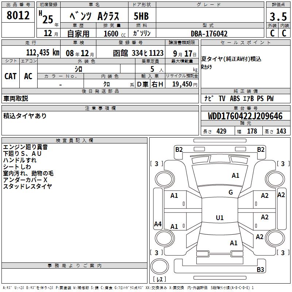Click the Rカメラ sales point
Viewport: 292px width, 292px height.
coord(206,67)
